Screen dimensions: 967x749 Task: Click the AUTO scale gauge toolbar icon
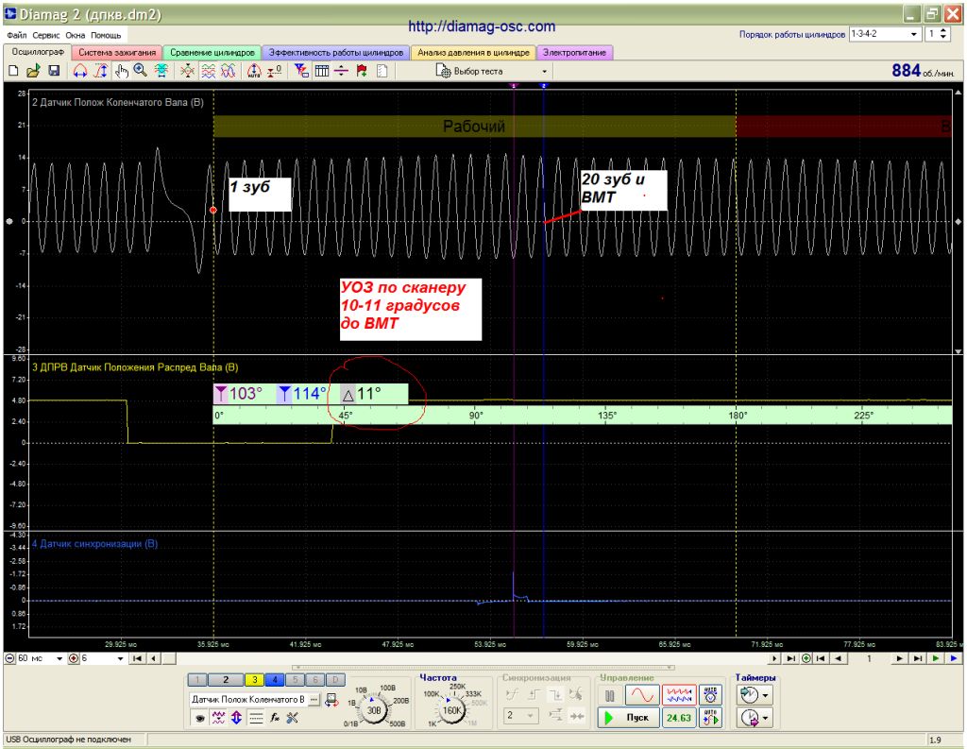click(x=253, y=71)
